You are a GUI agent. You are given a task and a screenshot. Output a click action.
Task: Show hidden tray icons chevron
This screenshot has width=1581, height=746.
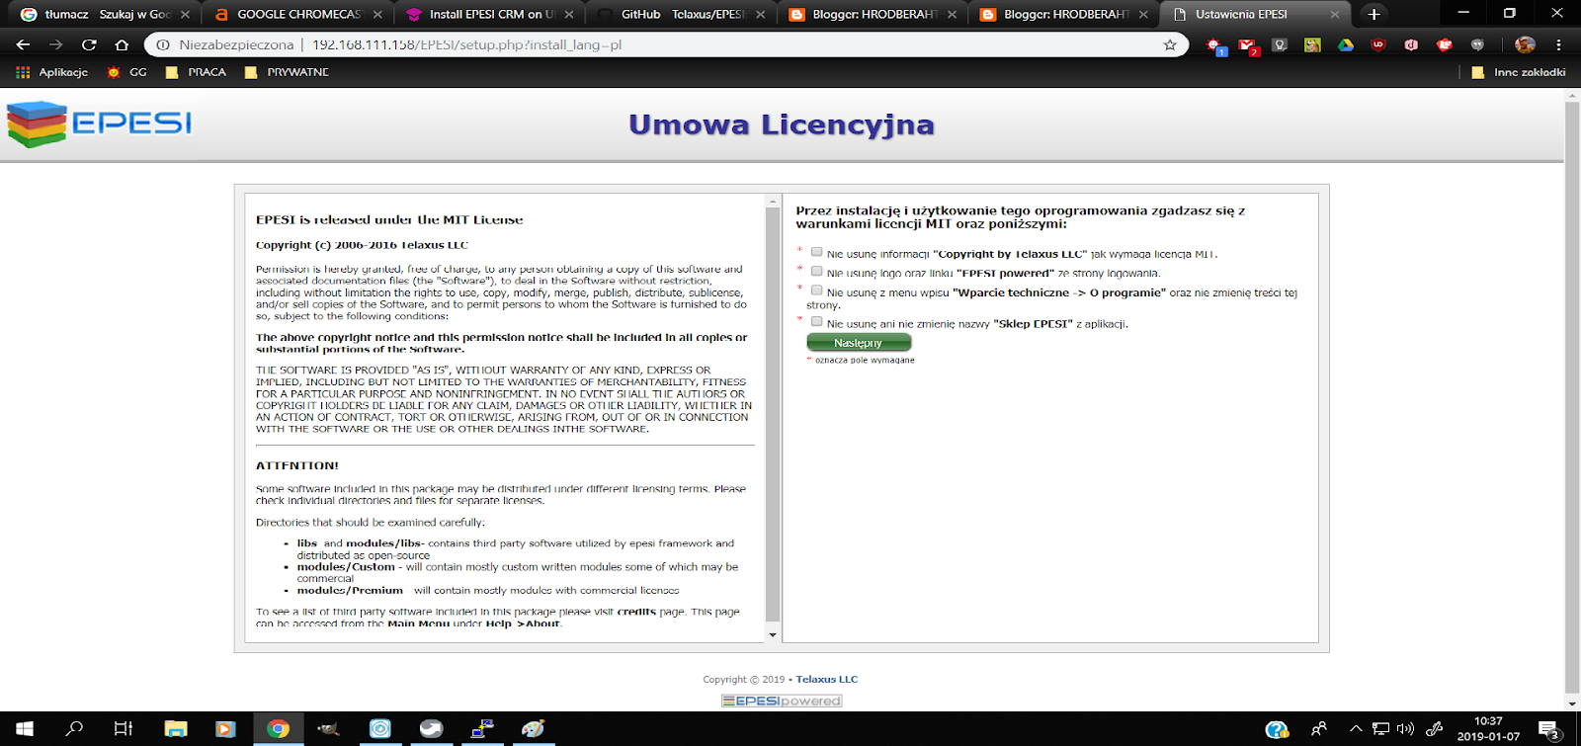1356,729
